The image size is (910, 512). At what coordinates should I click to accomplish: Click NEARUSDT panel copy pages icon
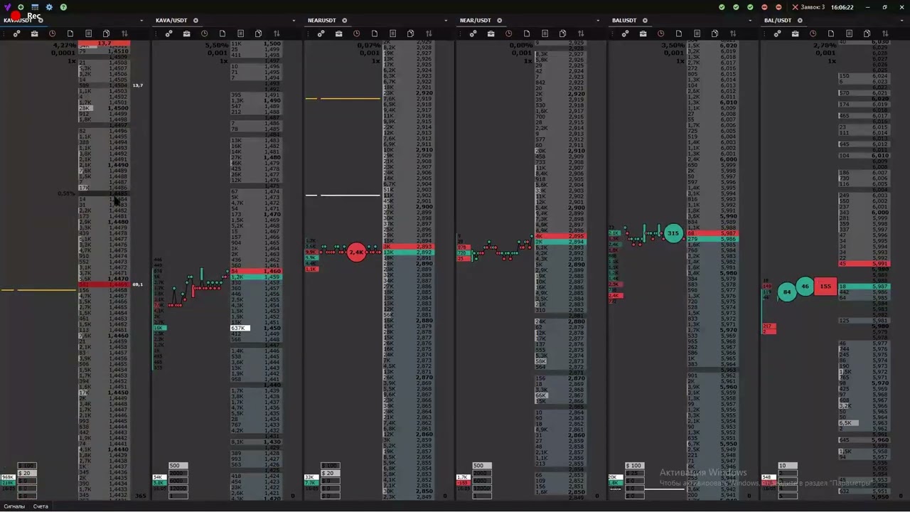pos(410,33)
